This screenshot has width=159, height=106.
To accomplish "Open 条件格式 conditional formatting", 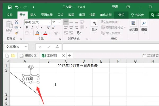I will click(111, 22).
